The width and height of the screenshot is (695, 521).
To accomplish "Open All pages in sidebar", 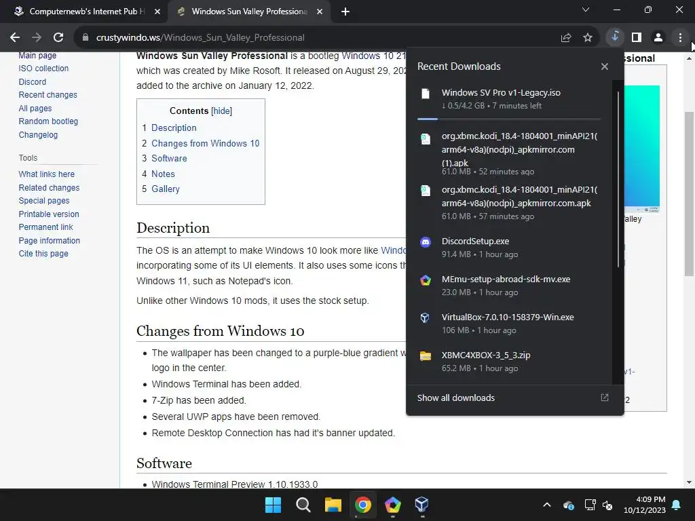I will 35,109.
